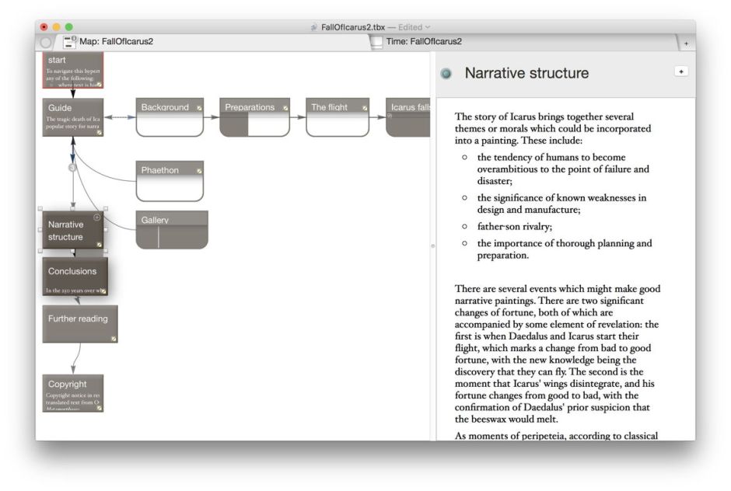Click the corner badge on The flight note
Image resolution: width=731 pixels, height=491 pixels.
coord(364,109)
